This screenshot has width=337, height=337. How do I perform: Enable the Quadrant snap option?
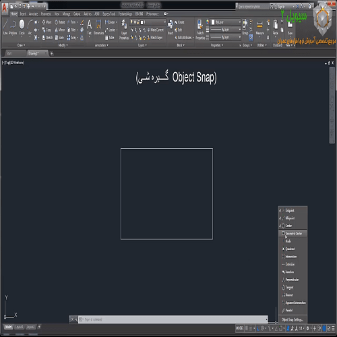(293, 249)
